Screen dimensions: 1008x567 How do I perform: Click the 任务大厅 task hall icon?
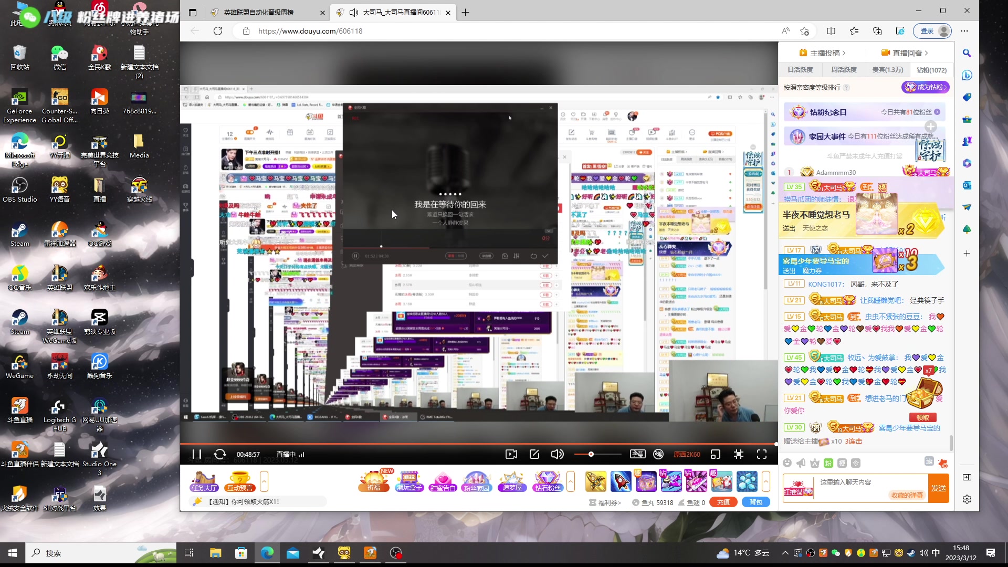click(204, 481)
